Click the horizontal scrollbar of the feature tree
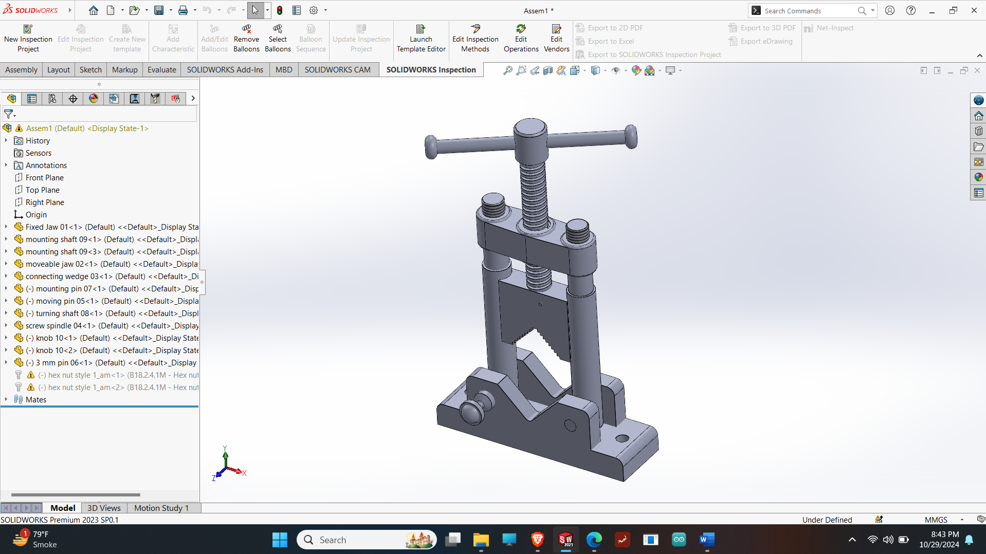 76,495
